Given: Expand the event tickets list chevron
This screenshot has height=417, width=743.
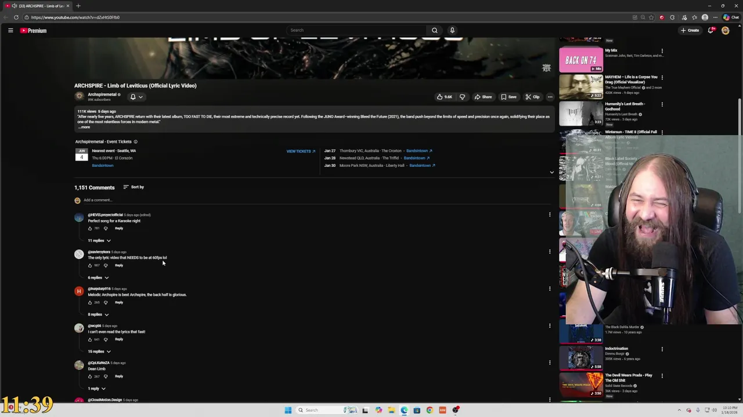Looking at the screenshot, I should pos(551,172).
